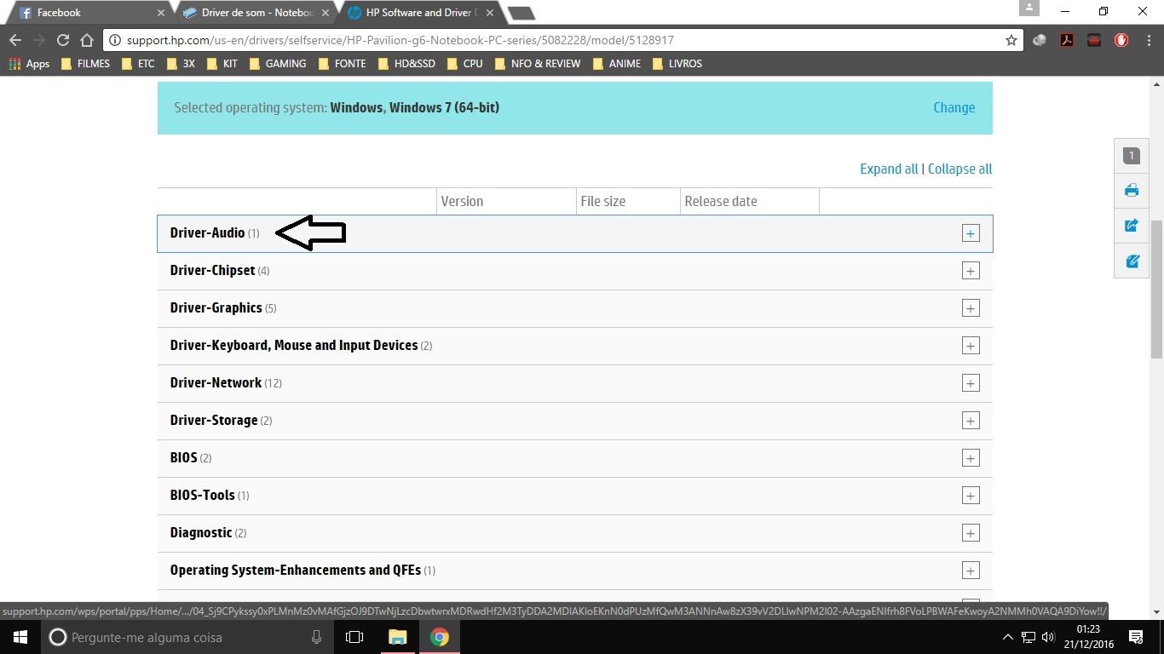1164x654 pixels.
Task: Expand Driver-Storage with its plus button
Action: 970,421
